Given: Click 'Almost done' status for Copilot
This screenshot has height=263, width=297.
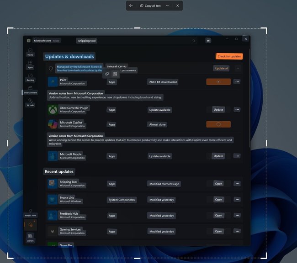Looking at the screenshot, I should click(157, 124).
